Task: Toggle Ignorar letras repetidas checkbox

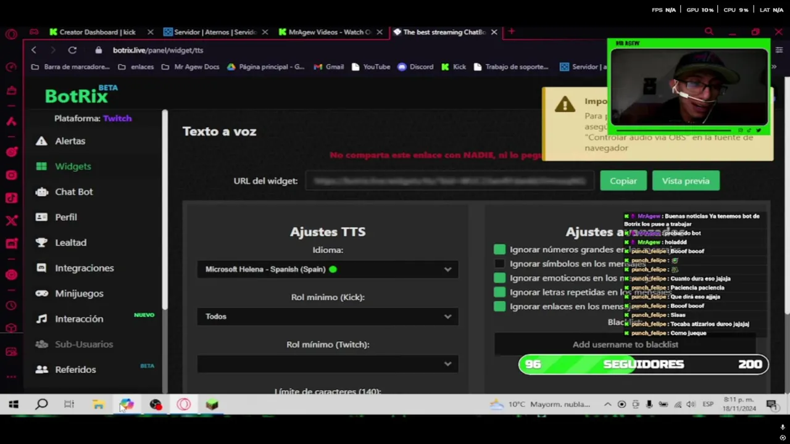Action: point(499,292)
